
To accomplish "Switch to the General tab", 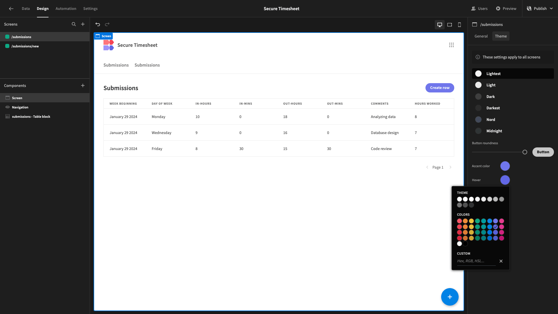I will pyautogui.click(x=481, y=36).
